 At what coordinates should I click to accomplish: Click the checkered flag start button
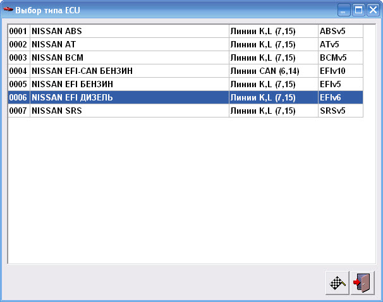[x=337, y=283]
